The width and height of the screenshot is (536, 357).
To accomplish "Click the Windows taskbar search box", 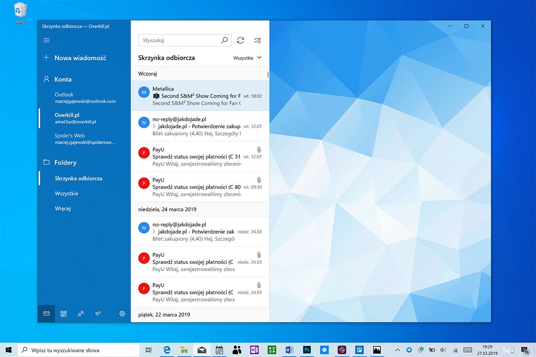I will point(79,350).
